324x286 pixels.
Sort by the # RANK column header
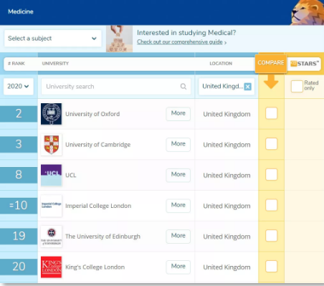click(16, 63)
